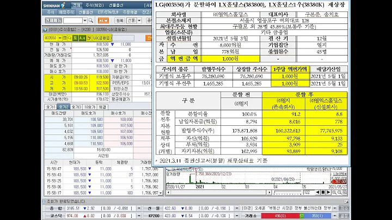Click the chart play forward arrow

click(x=328, y=193)
